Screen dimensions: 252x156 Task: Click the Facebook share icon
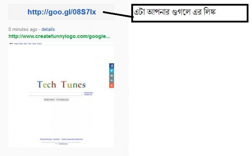coord(112,66)
